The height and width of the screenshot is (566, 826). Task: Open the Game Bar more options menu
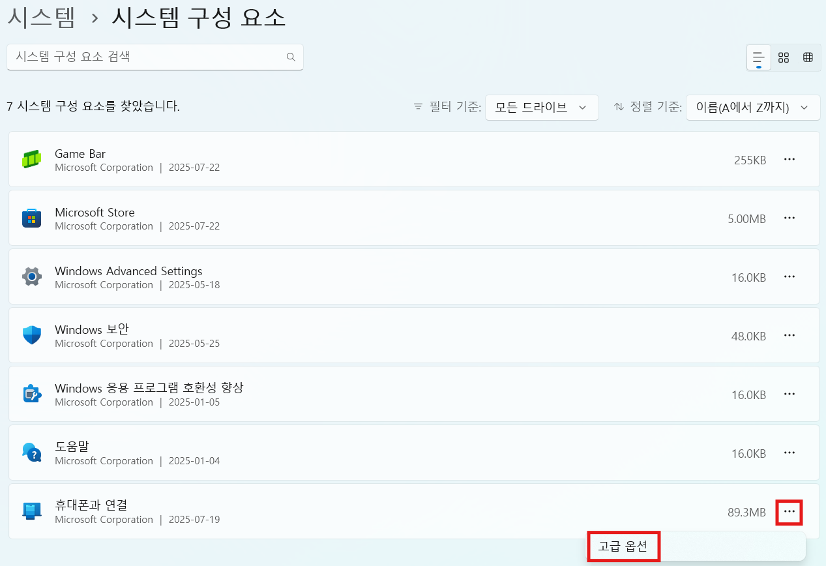coord(789,159)
